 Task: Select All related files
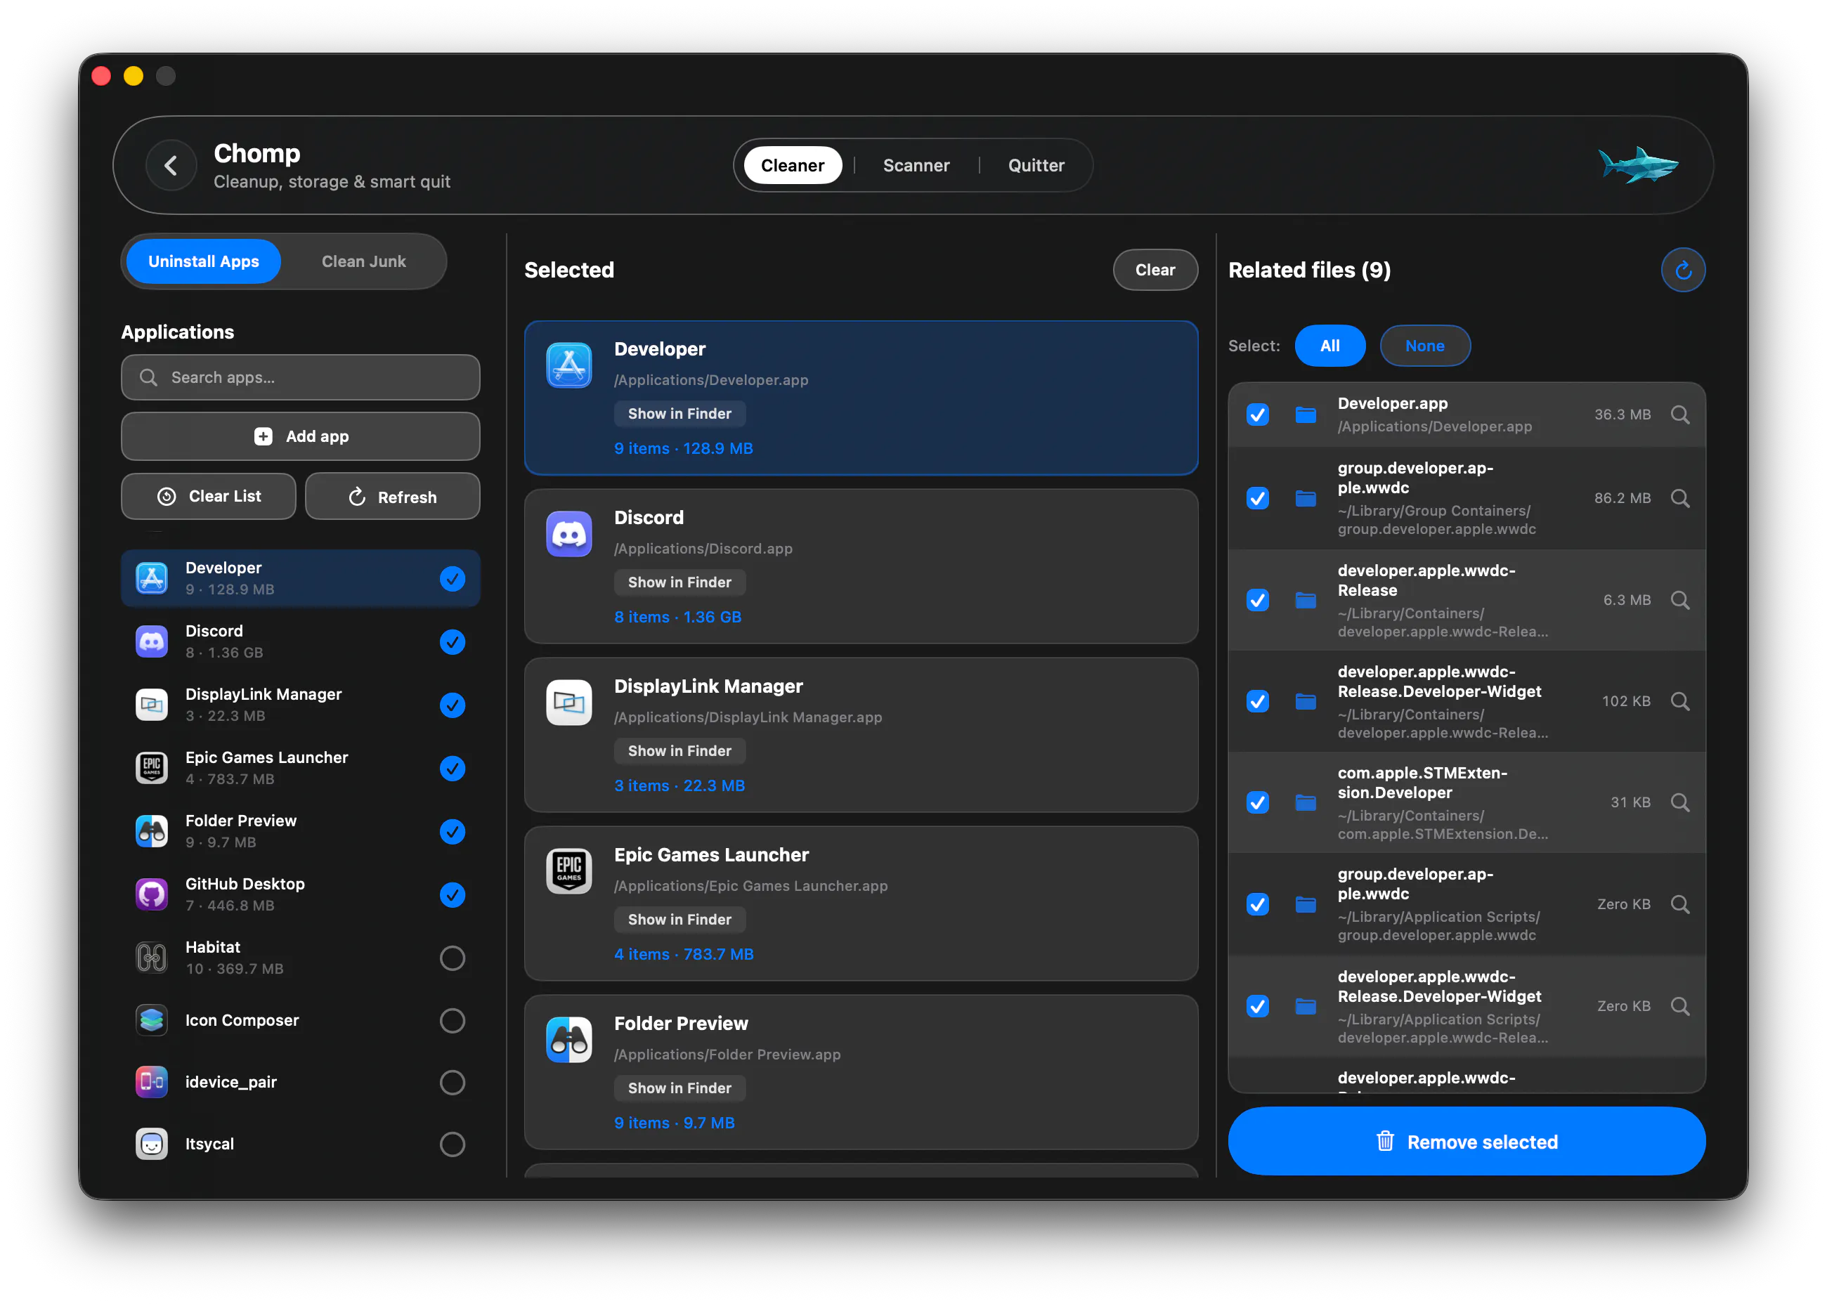tap(1329, 346)
